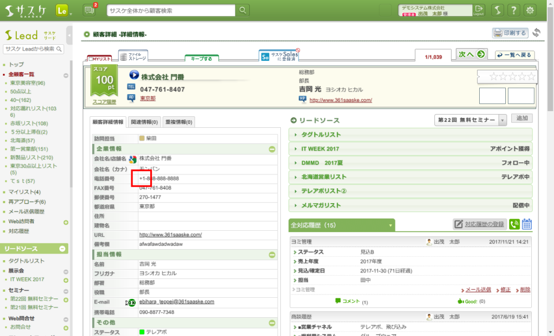
Task: Collapse the リードソース sidebar section
Action: click(62, 249)
